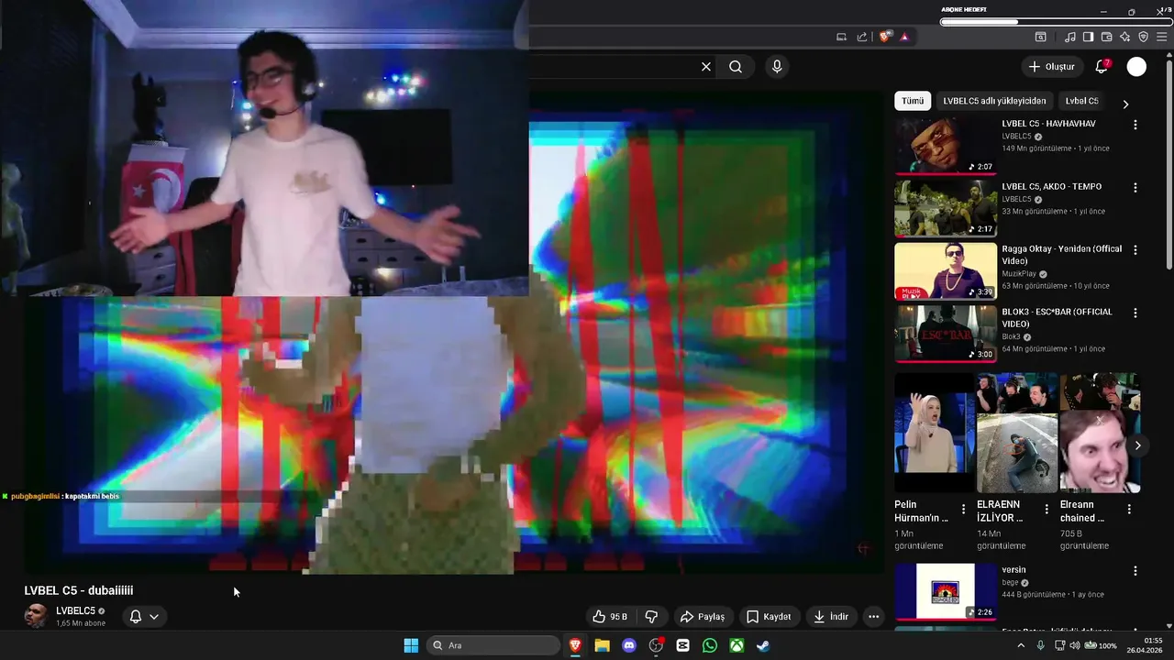1174x660 pixels.
Task: Show next Shorts with right arrow
Action: [1138, 445]
